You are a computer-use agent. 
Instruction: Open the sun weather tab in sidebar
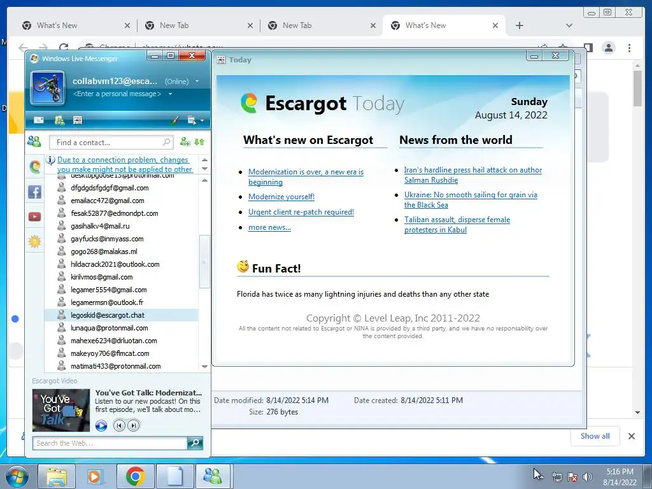(34, 241)
